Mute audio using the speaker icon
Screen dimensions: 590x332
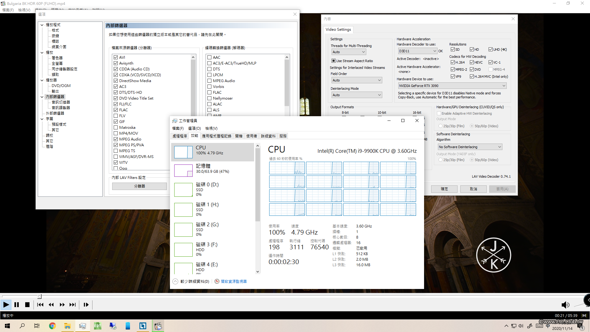(565, 305)
